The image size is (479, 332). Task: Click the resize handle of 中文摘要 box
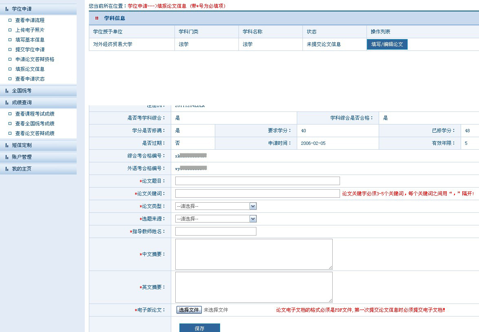[331, 268]
